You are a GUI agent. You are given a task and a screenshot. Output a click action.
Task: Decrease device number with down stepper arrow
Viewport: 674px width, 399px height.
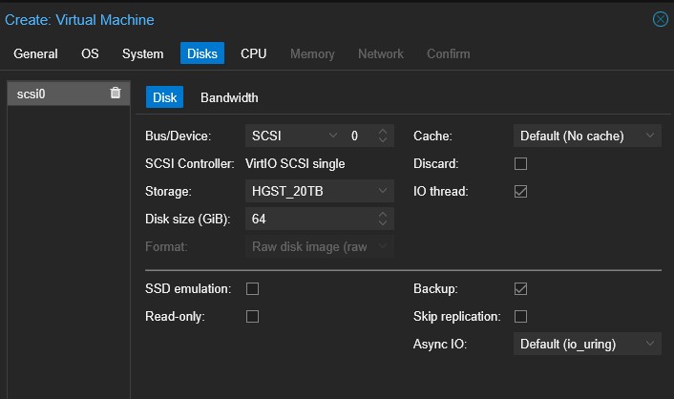(x=383, y=141)
